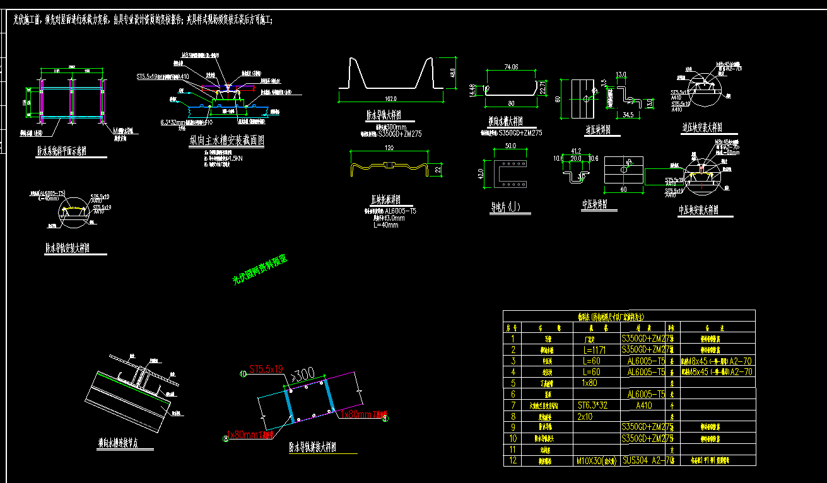Click the SUS304 A2-70 material cell
Screen dimensions: 827x483
(x=648, y=460)
